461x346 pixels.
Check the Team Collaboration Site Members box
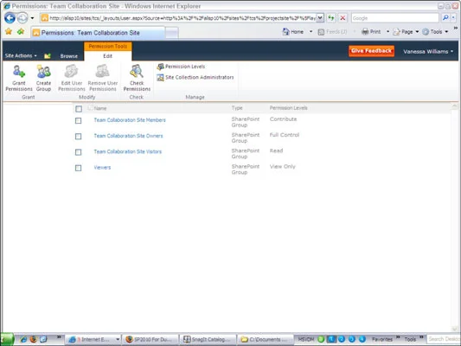click(x=78, y=120)
